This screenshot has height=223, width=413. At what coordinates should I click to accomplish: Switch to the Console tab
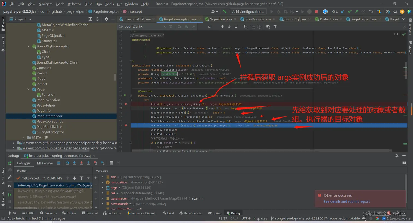(x=45, y=163)
